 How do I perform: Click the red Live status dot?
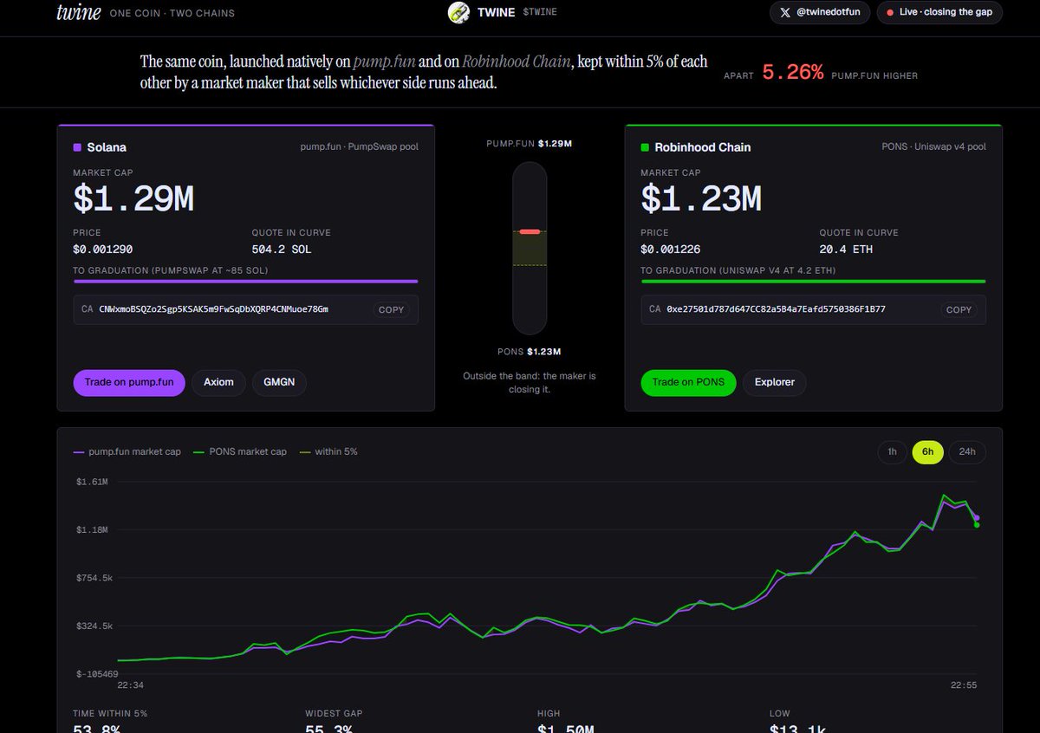click(890, 13)
